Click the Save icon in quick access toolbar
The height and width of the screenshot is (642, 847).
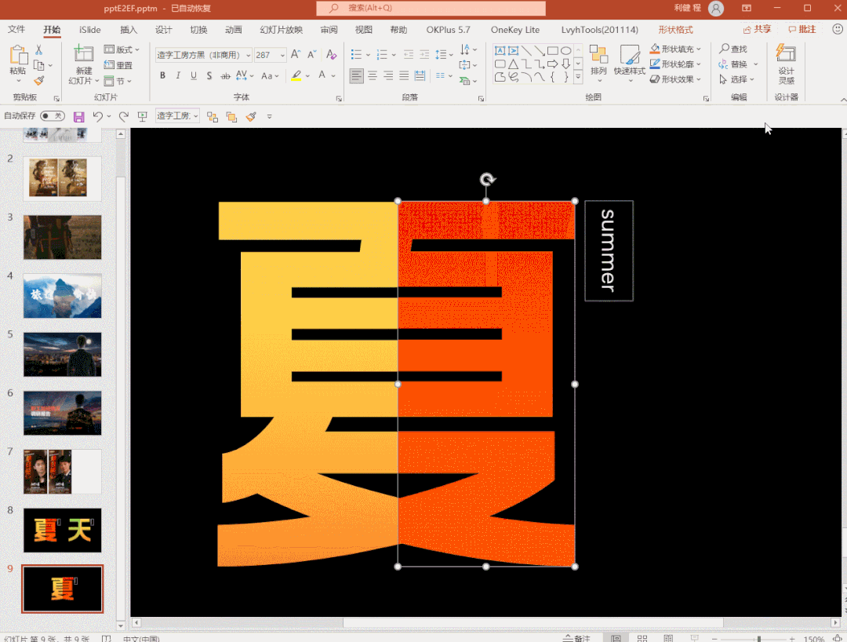point(79,117)
